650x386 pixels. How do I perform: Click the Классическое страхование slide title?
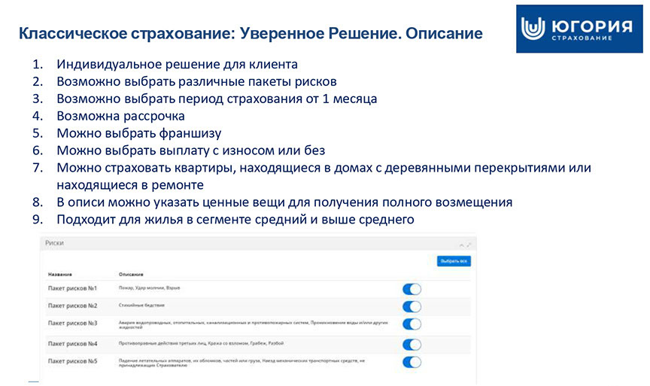tap(250, 34)
